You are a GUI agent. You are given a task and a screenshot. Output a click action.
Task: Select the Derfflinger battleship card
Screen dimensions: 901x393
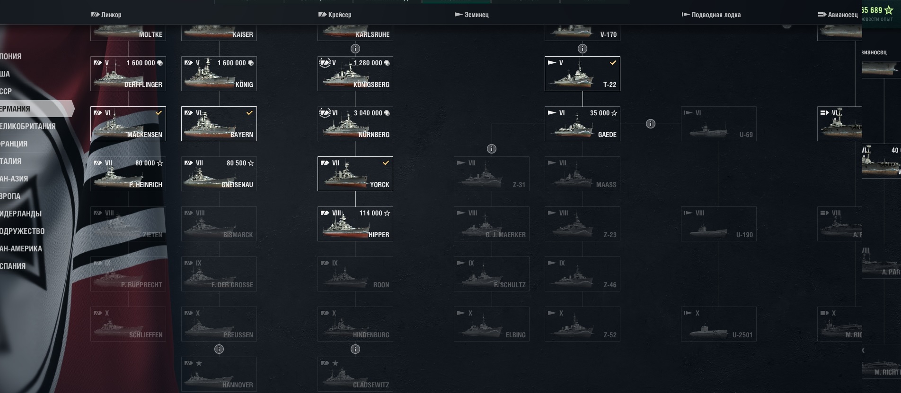[x=128, y=74]
